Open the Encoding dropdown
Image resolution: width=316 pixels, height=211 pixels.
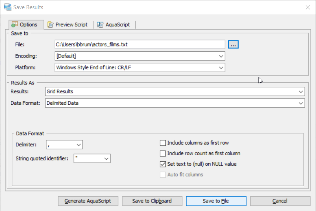coord(221,56)
